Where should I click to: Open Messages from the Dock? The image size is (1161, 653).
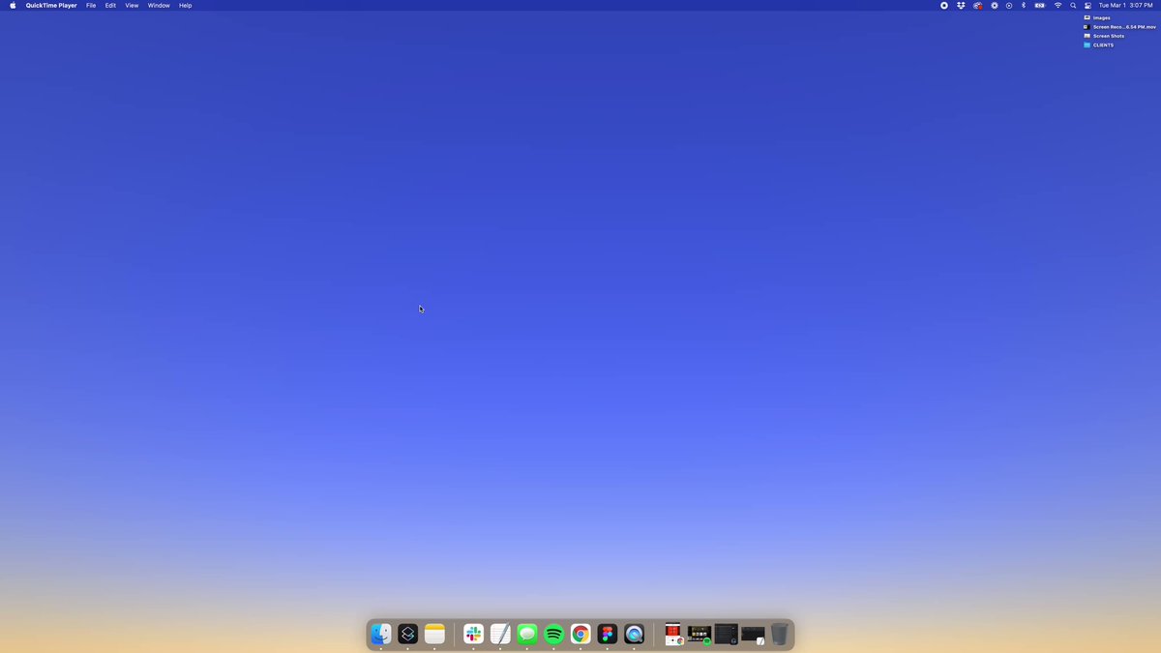(527, 634)
